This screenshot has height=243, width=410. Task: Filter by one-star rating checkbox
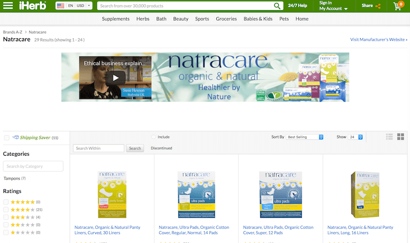pyautogui.click(x=6, y=232)
